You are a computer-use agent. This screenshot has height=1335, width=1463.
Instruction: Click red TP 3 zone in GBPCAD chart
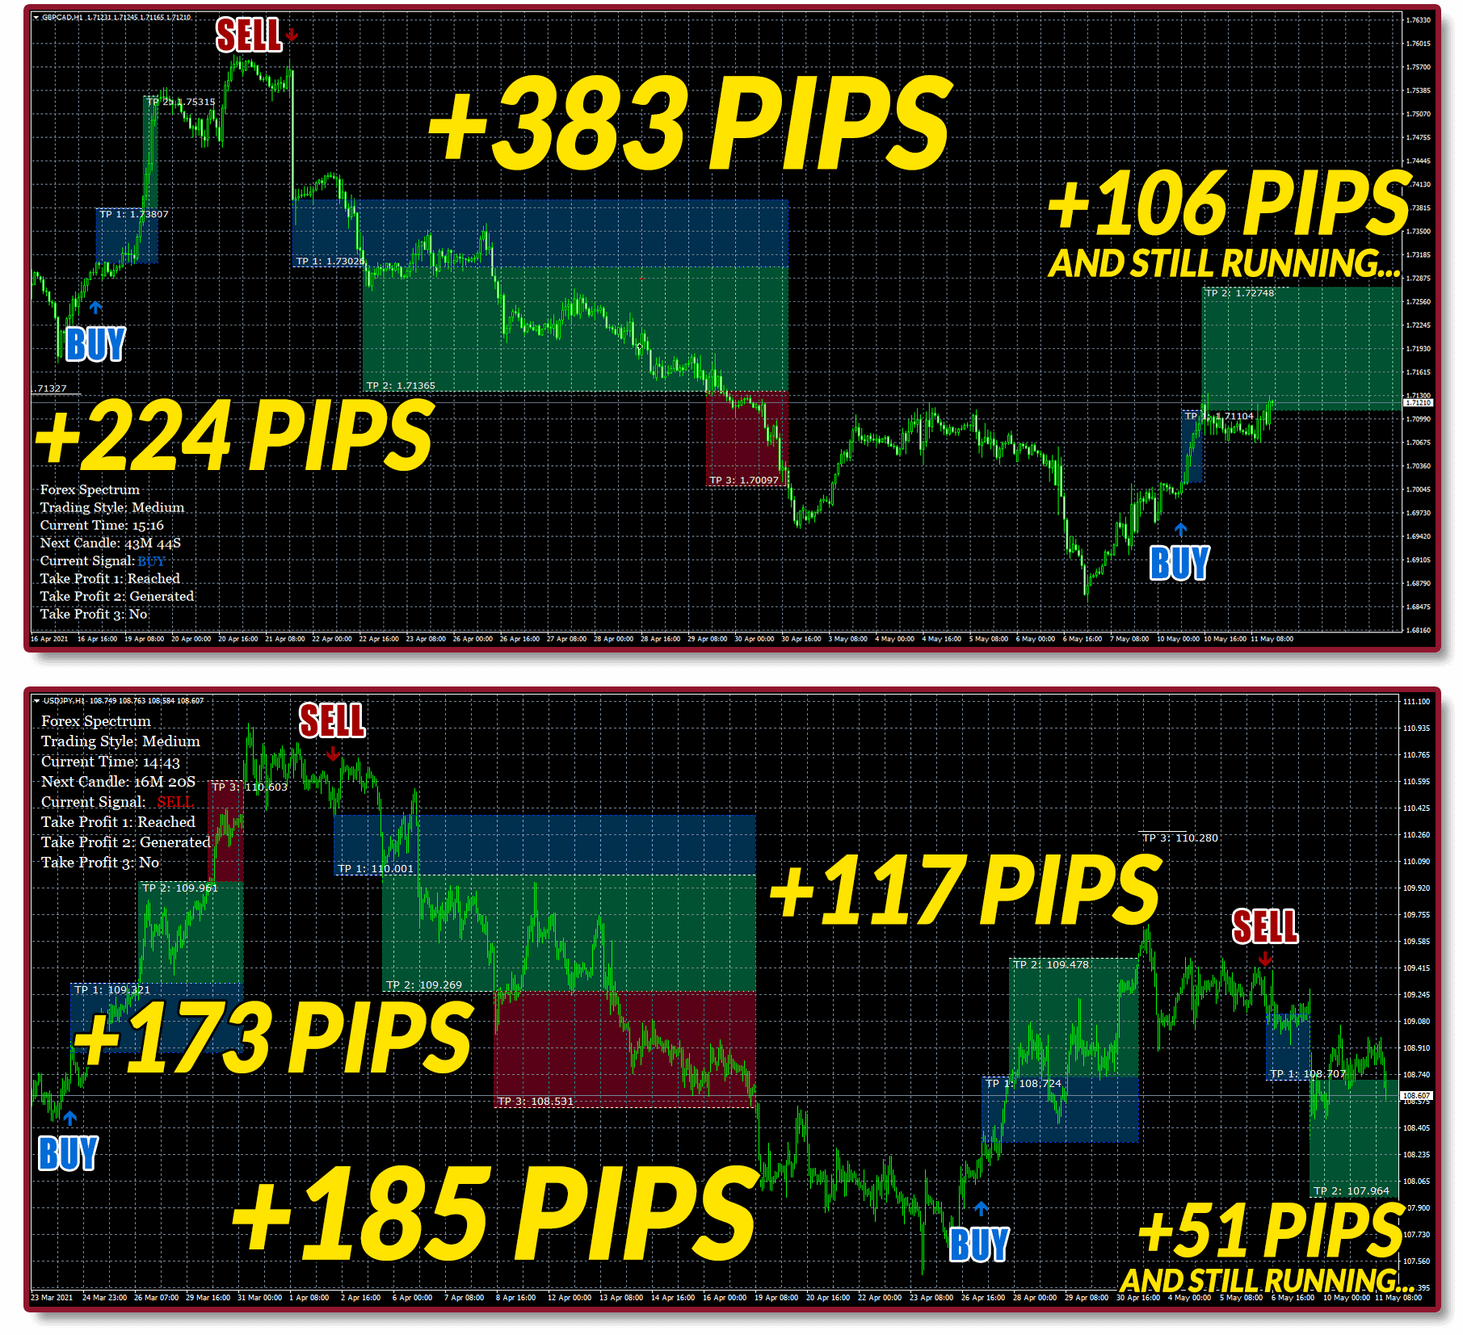pyautogui.click(x=747, y=439)
